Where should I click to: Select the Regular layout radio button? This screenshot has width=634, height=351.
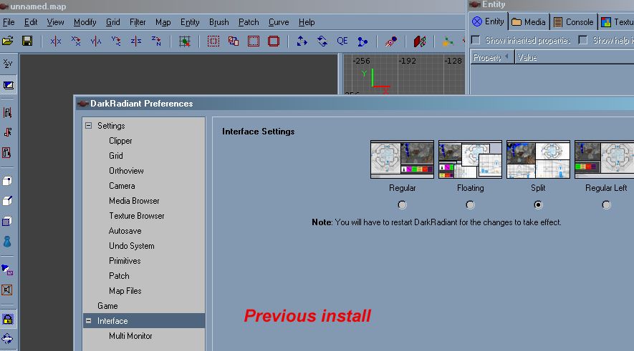coord(402,205)
